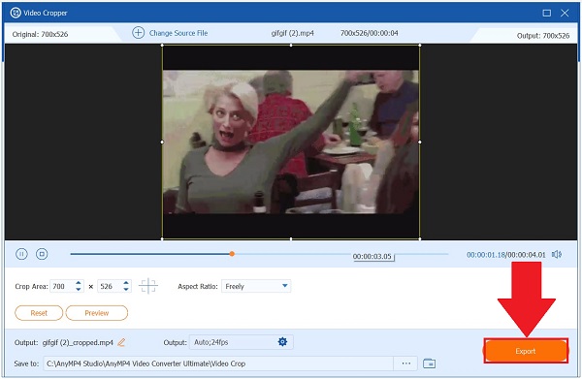
Task: Click the bottom-middle crop handle
Action: point(291,238)
